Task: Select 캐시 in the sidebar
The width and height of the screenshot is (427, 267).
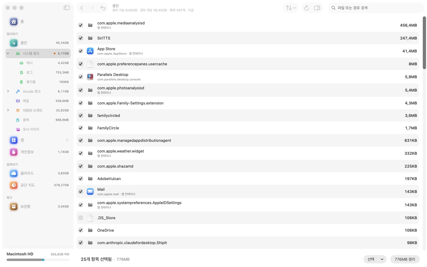Action: (x=38, y=63)
